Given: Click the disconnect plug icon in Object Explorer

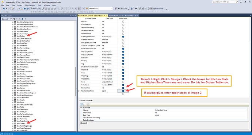Looking at the screenshot, I should pyautogui.click(x=14, y=19).
